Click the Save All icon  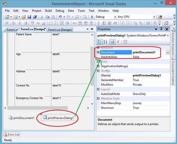point(35,17)
